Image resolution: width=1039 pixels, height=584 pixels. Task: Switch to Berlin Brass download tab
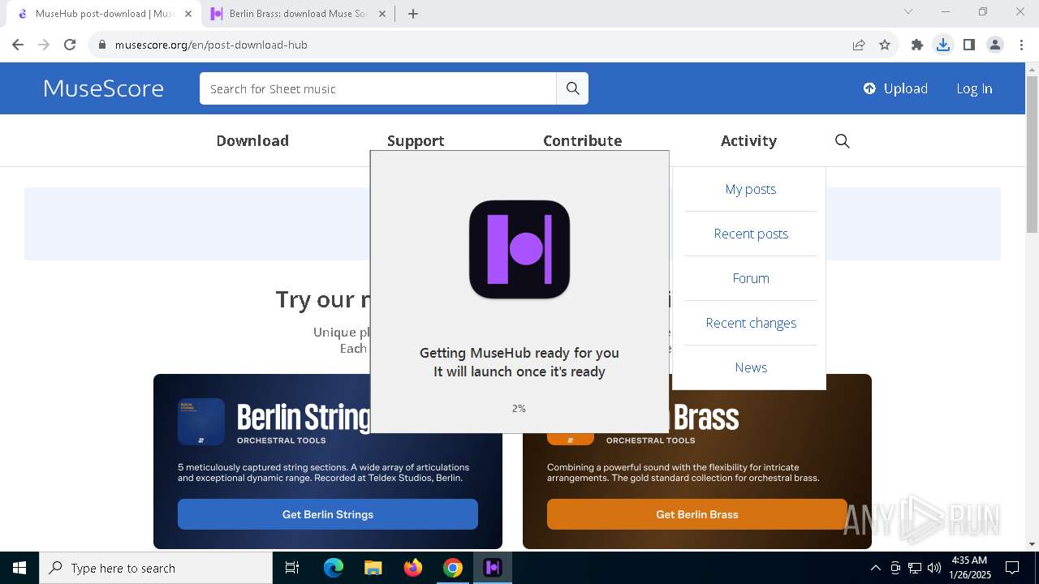coord(297,14)
